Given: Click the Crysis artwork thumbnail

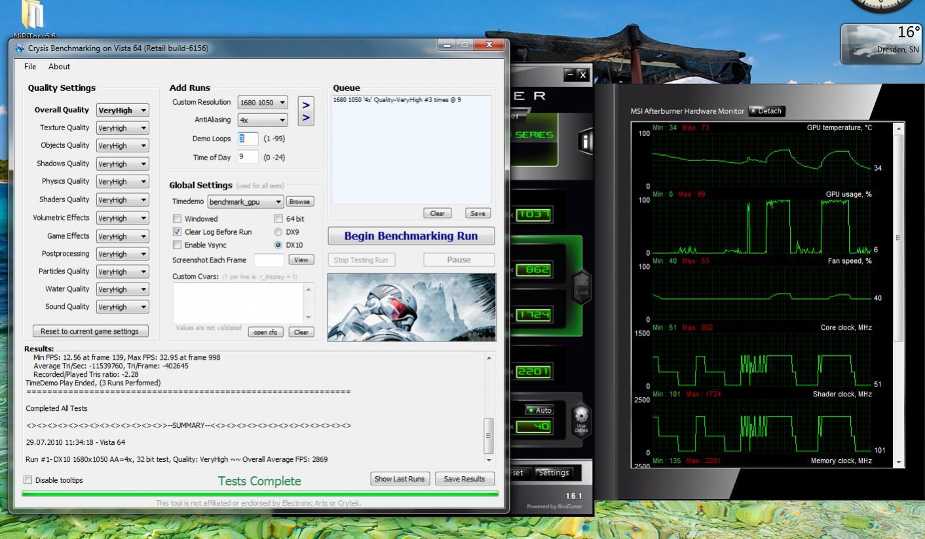Looking at the screenshot, I should [411, 307].
